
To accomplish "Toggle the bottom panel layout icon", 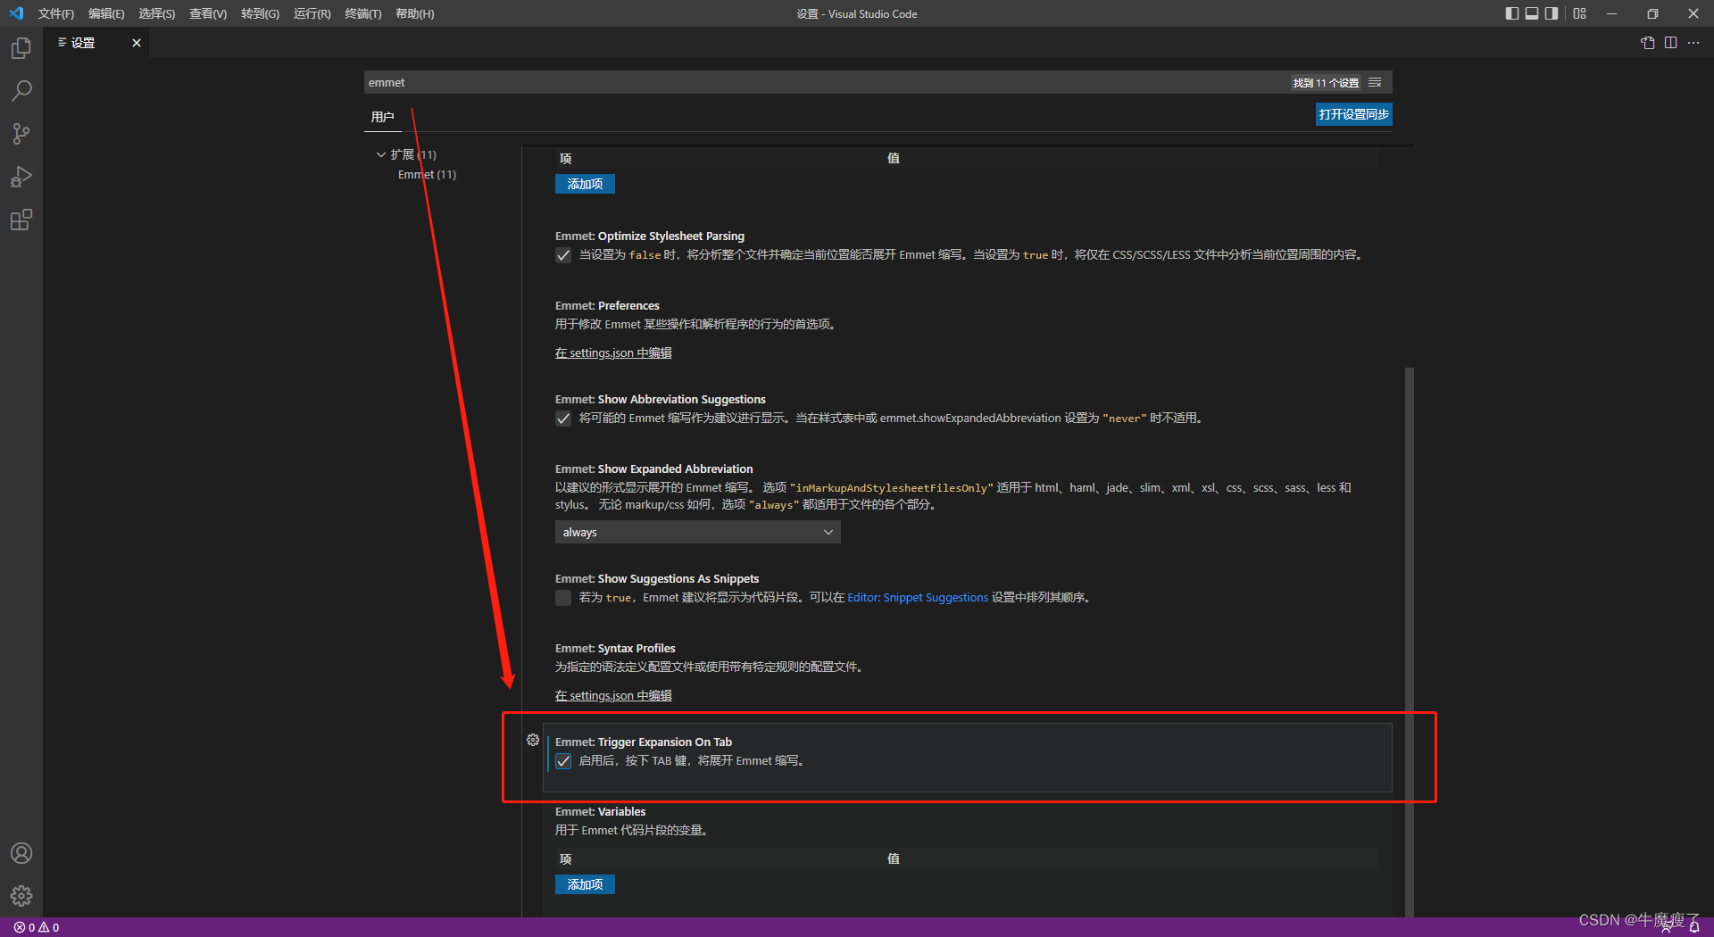I will tap(1532, 13).
